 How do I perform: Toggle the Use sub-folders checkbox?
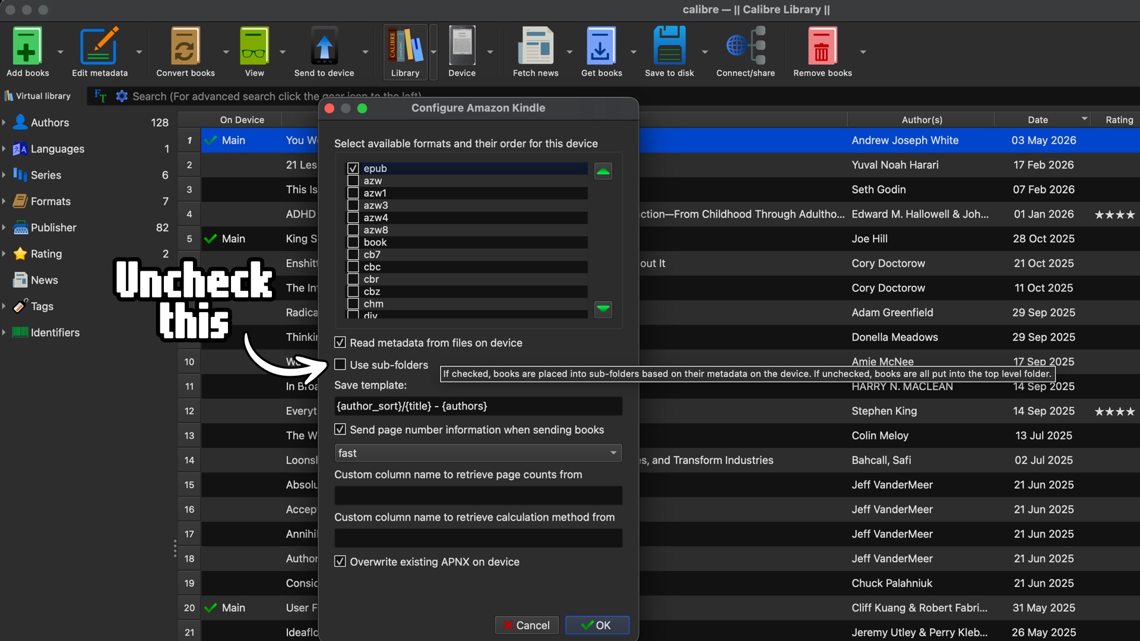pyautogui.click(x=340, y=364)
